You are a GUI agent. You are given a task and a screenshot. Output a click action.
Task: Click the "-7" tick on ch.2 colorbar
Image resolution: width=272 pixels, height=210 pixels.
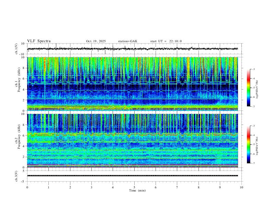pyautogui.click(x=253, y=163)
